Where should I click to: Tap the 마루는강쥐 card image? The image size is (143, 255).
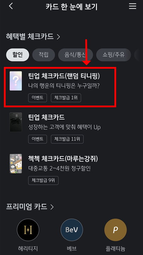[16, 163]
